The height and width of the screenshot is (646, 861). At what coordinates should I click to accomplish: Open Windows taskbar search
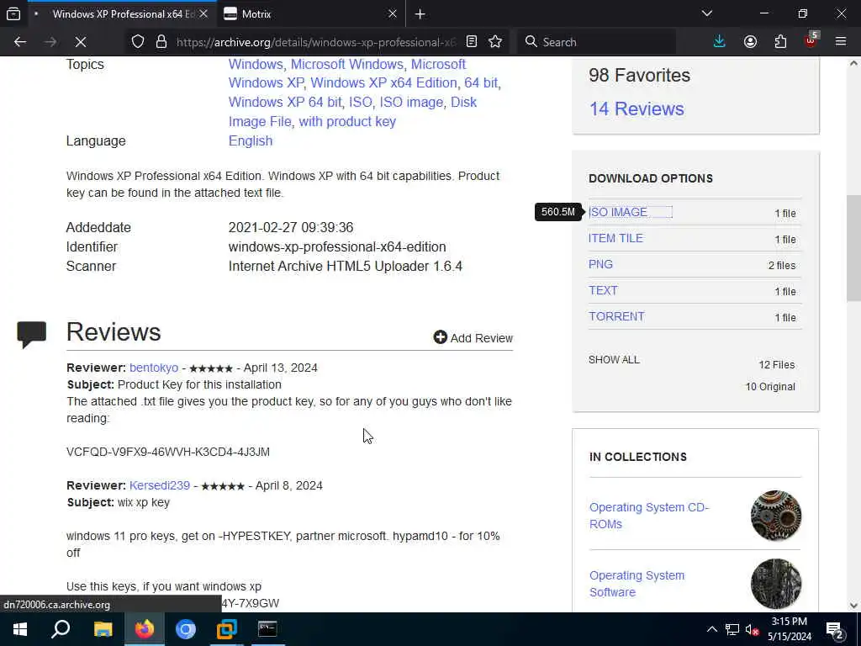point(61,629)
